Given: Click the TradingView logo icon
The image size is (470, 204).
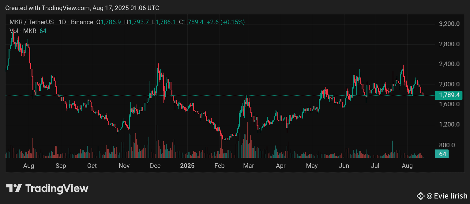Looking at the screenshot, I should coord(14,188).
